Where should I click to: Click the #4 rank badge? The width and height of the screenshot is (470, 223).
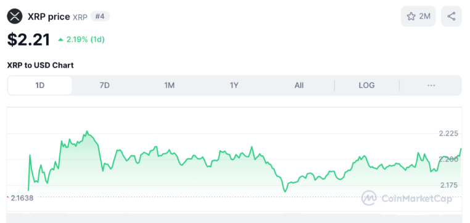(100, 17)
